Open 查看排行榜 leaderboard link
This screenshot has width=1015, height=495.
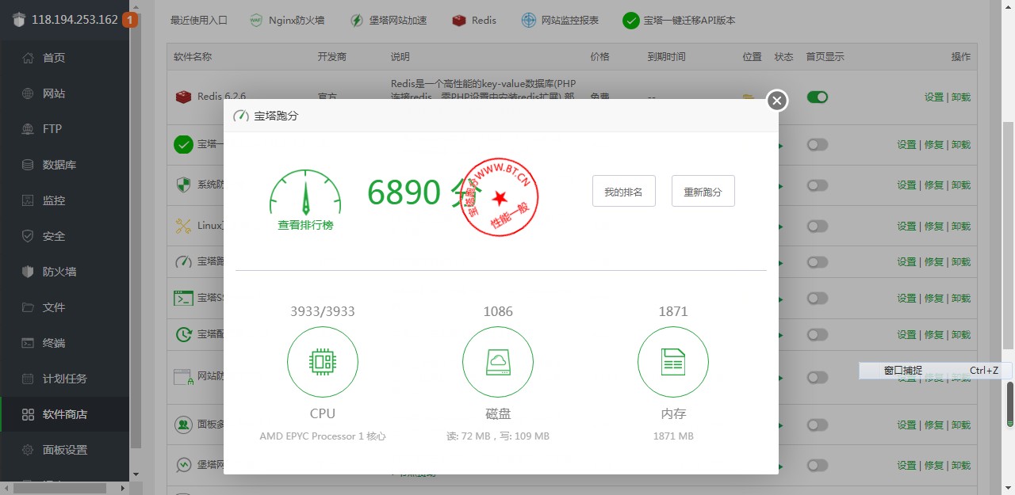tap(305, 225)
